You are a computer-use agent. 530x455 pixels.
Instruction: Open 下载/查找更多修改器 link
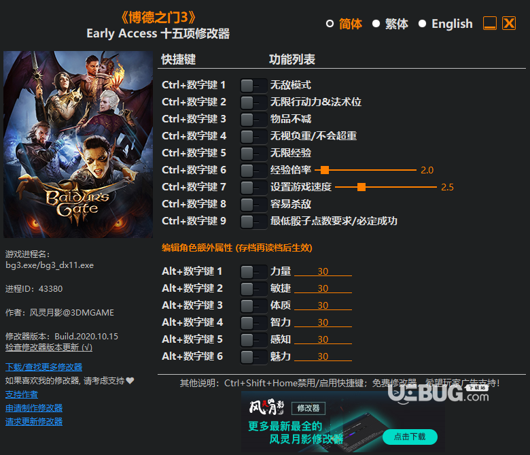[43, 367]
